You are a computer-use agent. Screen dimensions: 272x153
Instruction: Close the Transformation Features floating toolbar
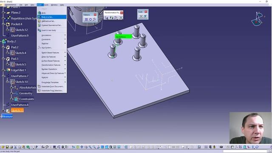(x=122, y=13)
